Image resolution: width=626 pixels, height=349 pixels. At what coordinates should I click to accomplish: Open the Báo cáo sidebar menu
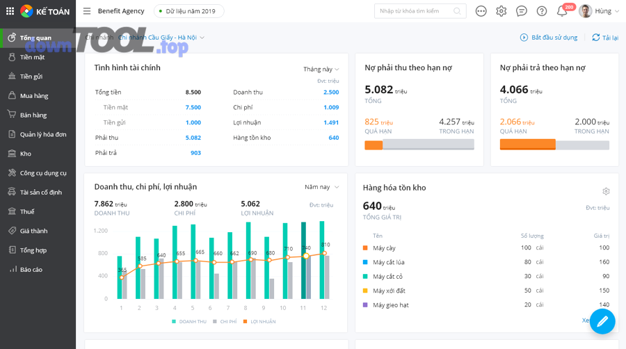[31, 270]
